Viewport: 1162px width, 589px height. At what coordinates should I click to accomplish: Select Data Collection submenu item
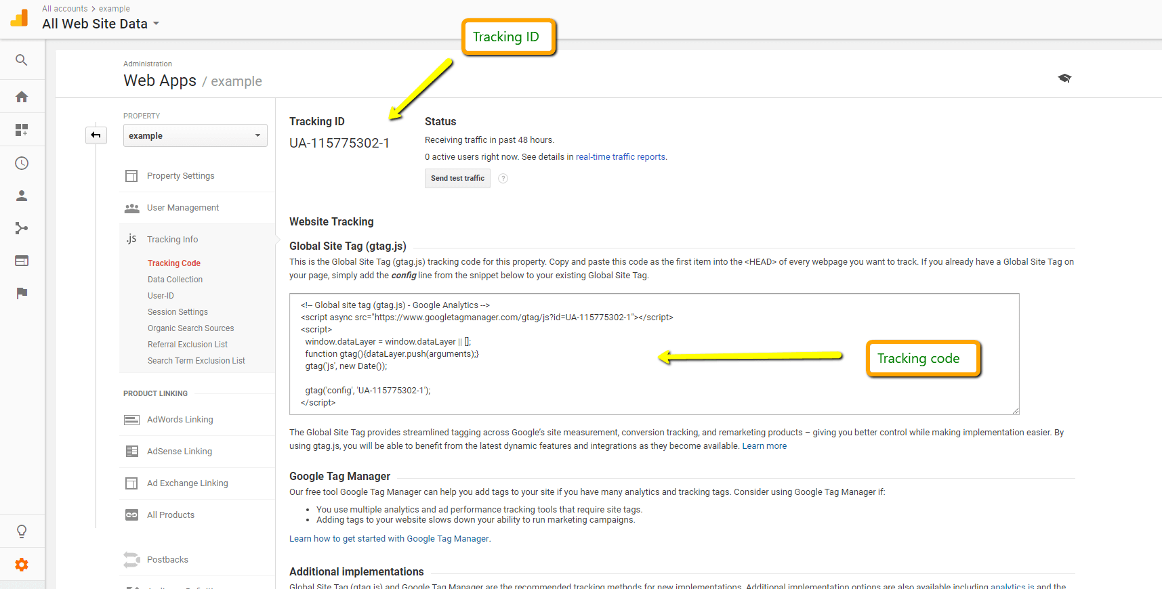(x=175, y=280)
